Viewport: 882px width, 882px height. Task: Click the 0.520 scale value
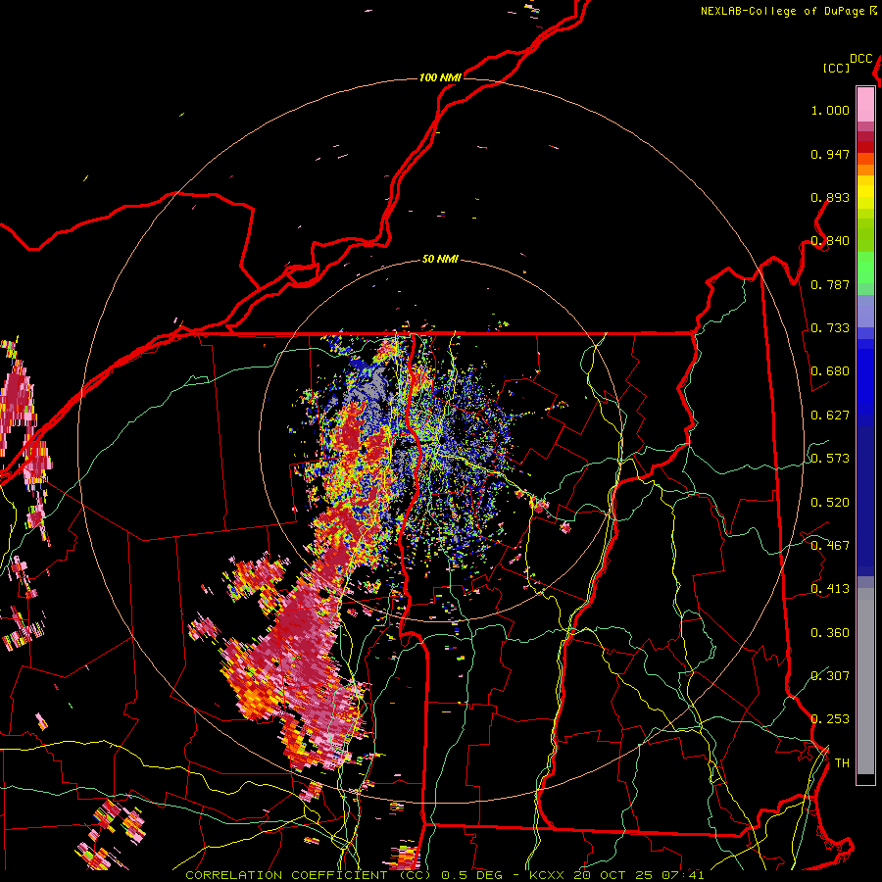click(830, 503)
